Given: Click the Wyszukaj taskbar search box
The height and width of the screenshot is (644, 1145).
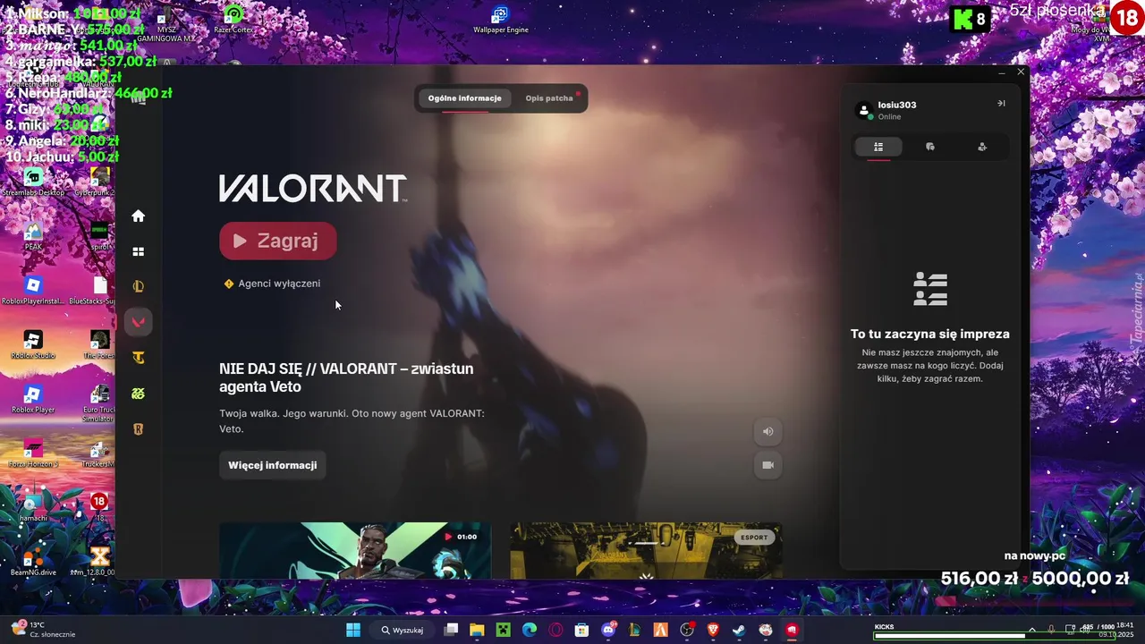Looking at the screenshot, I should point(403,630).
